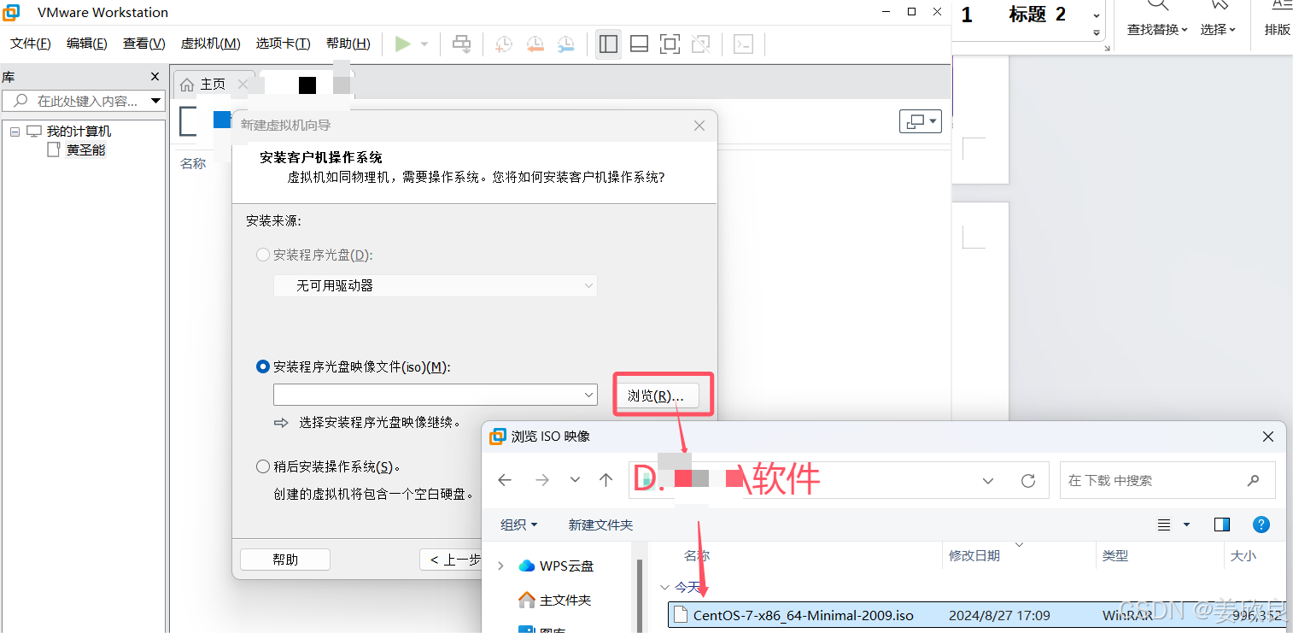Toggle the library sidebar view icon
This screenshot has height=633, width=1293.
pos(608,44)
